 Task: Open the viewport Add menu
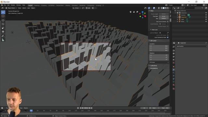click(x=29, y=8)
